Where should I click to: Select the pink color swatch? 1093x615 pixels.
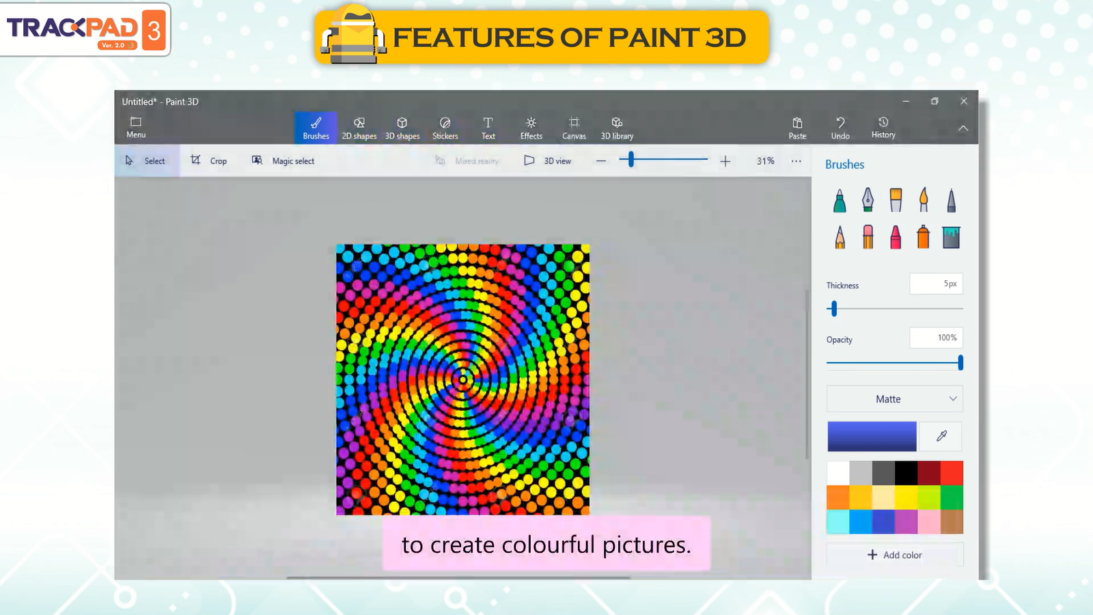[x=929, y=521]
